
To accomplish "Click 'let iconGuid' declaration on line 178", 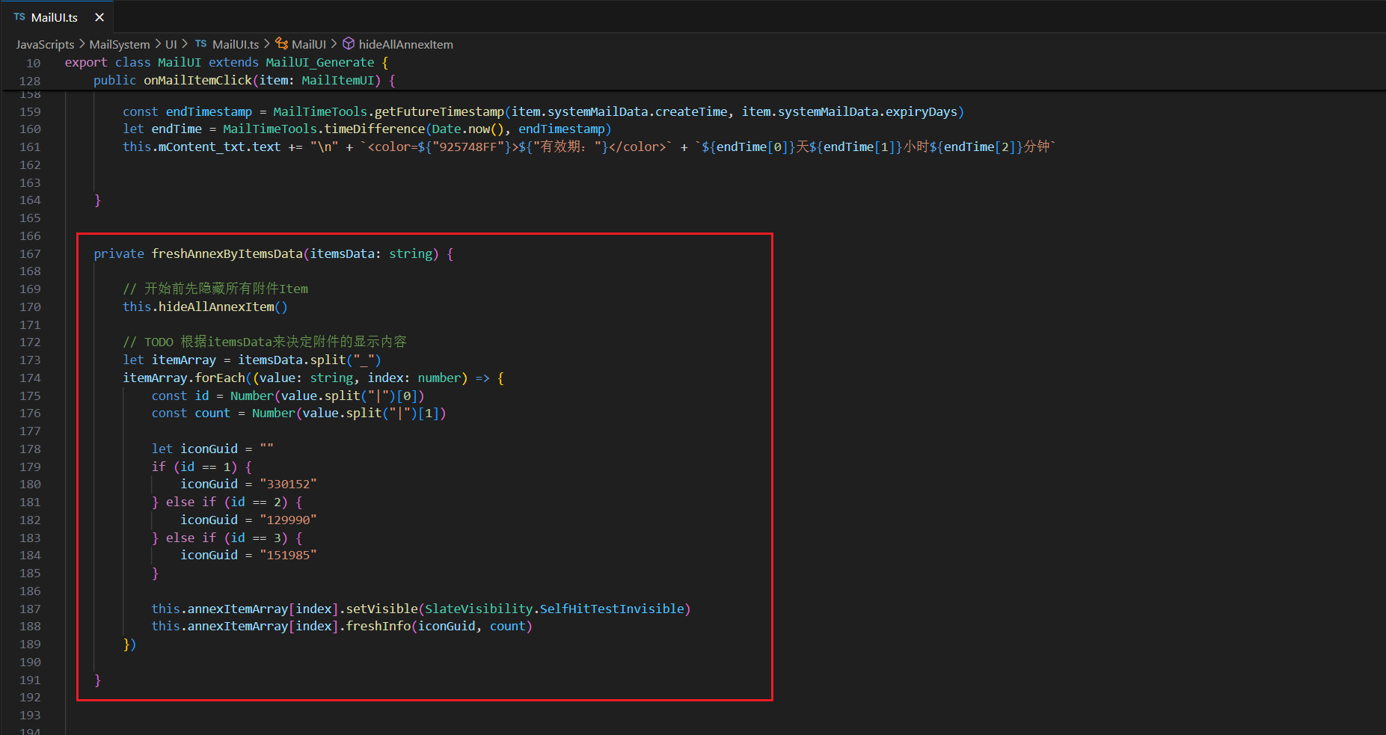I will point(194,449).
